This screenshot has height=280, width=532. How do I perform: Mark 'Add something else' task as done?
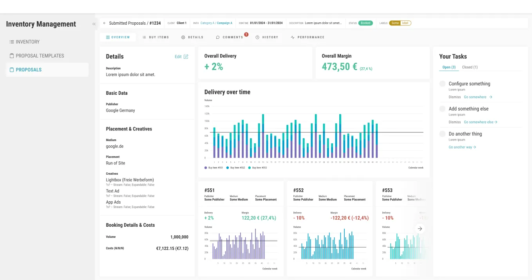tap(442, 109)
